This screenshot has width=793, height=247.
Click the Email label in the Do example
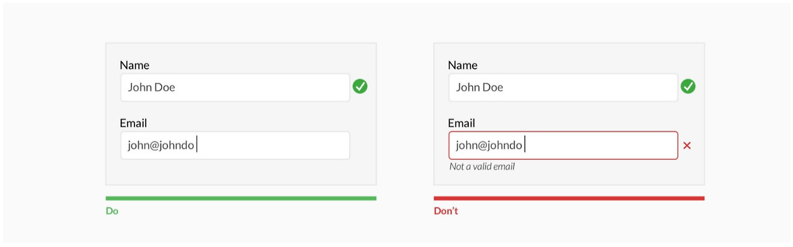coord(133,123)
